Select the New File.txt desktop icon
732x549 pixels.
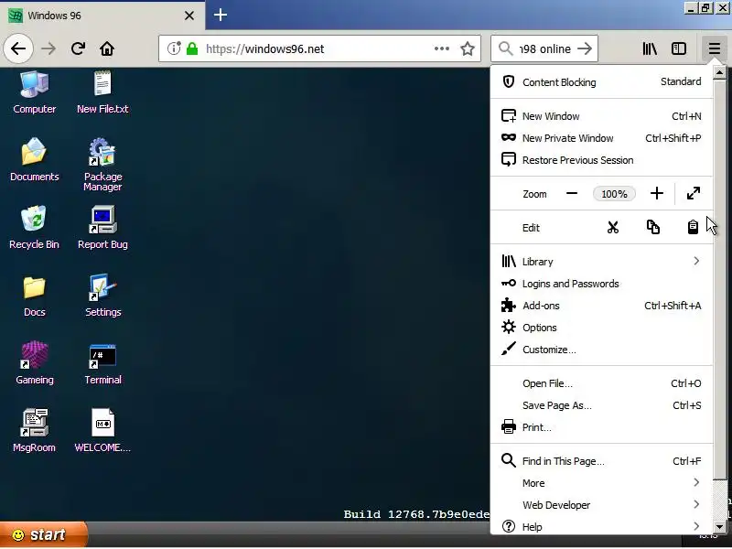(x=102, y=92)
